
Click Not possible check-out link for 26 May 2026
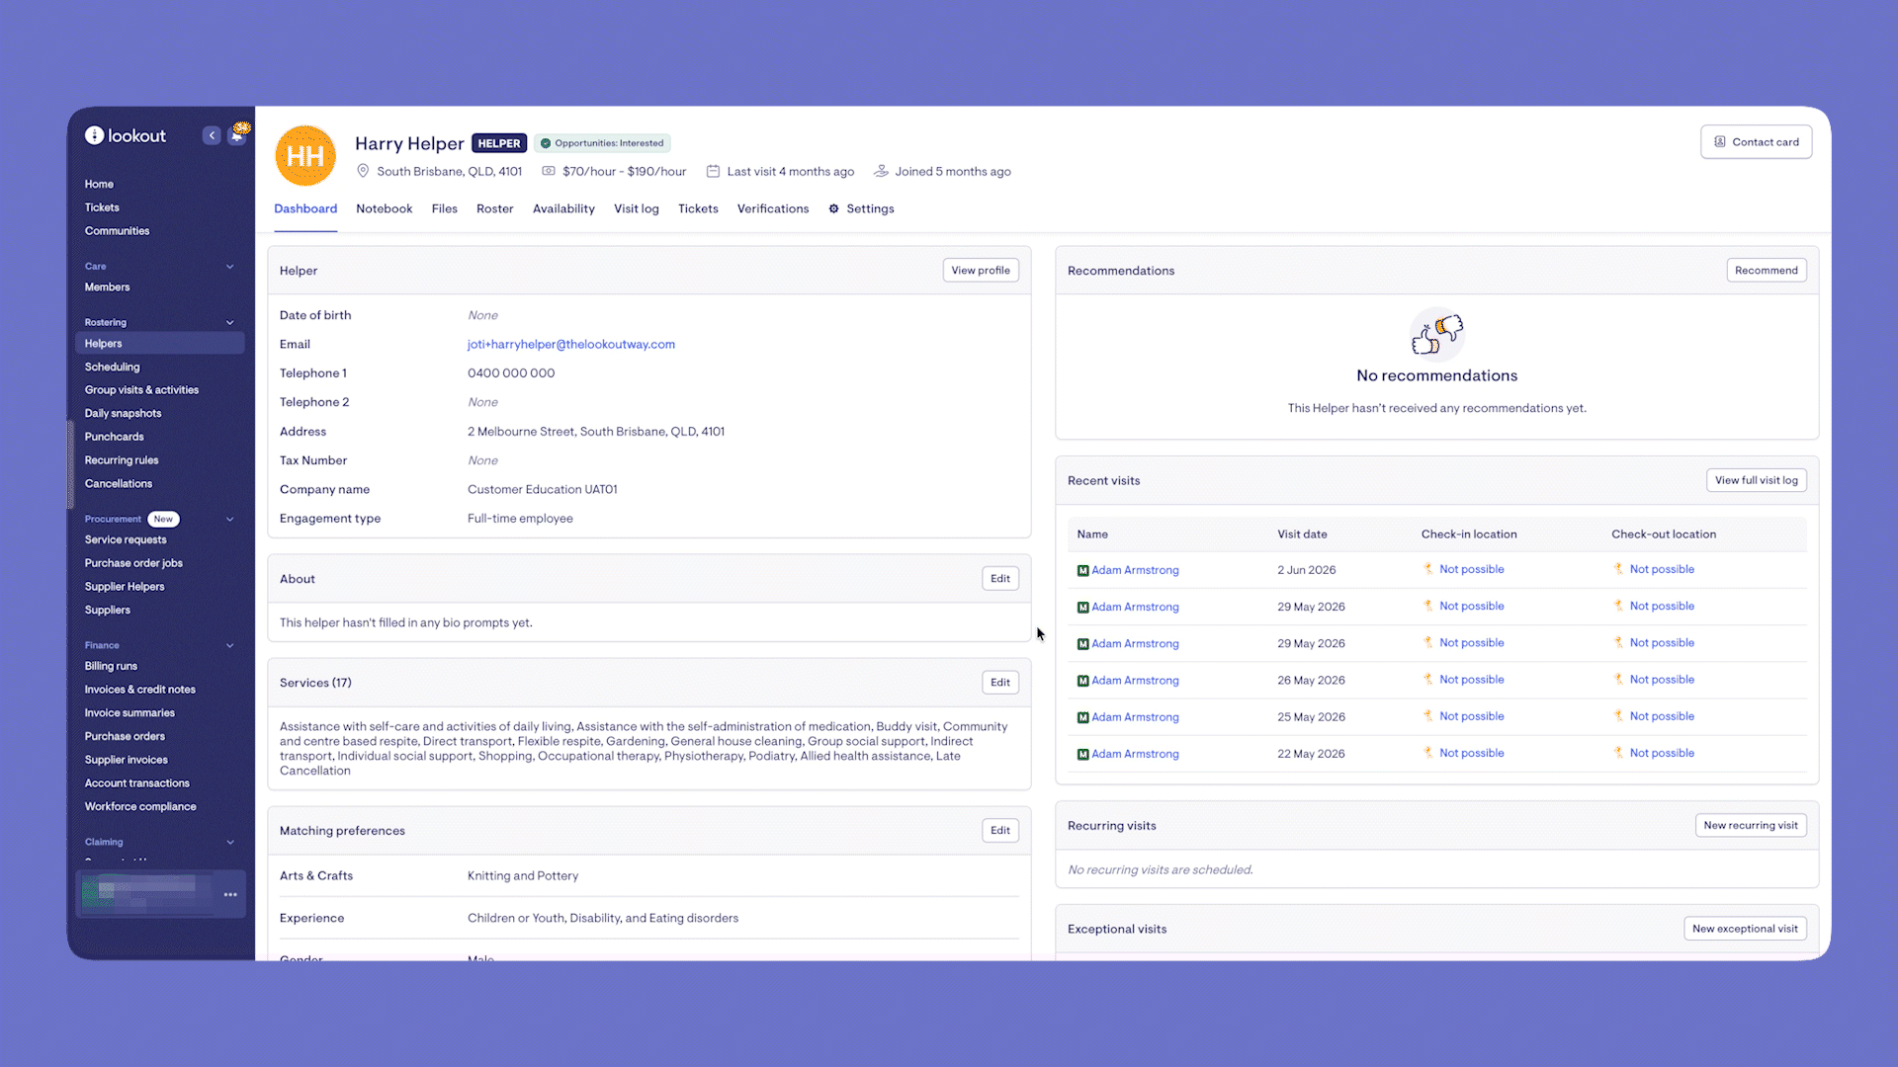1662,680
